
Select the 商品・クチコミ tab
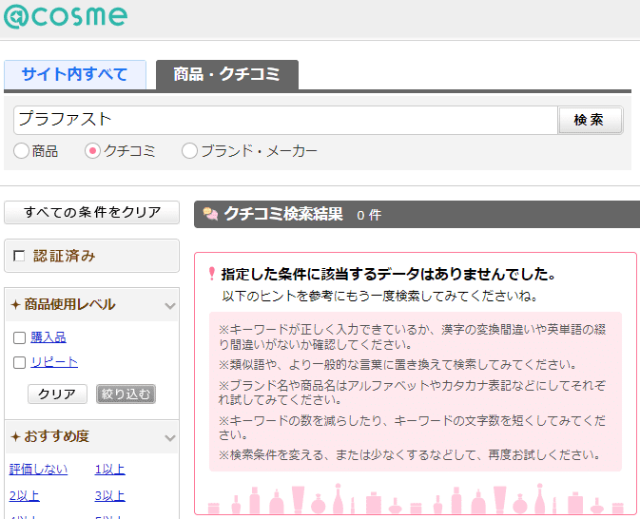click(x=227, y=74)
